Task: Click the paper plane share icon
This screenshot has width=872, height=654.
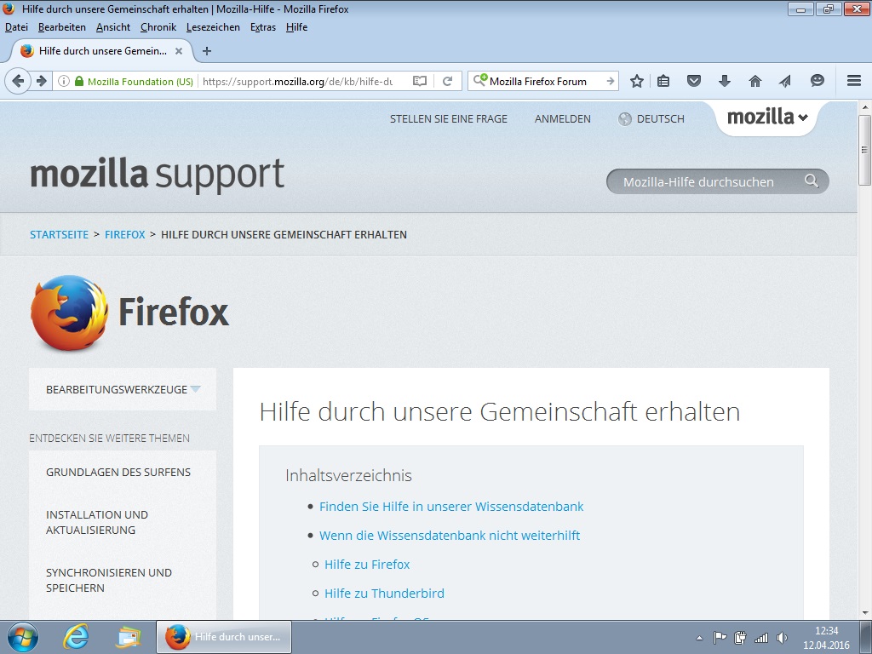Action: point(784,81)
